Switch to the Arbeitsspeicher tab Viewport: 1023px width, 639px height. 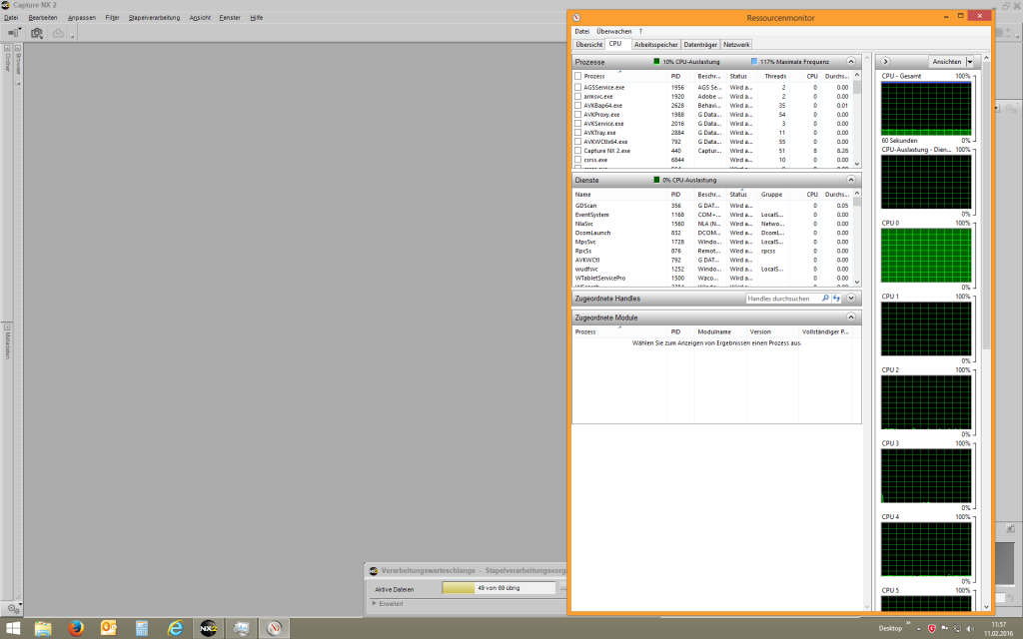[655, 44]
